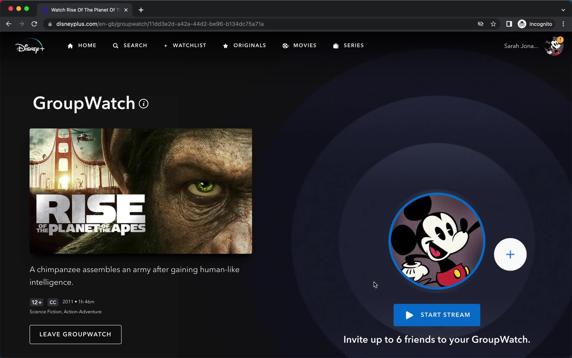Click LEAVE GROUPWATCH button
Viewport: 572px width, 358px height.
coord(75,334)
